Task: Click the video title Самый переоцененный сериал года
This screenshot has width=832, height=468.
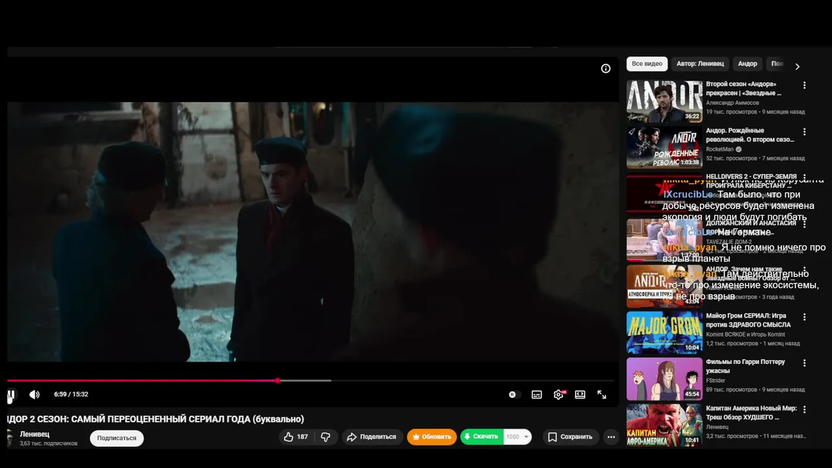Action: point(155,419)
